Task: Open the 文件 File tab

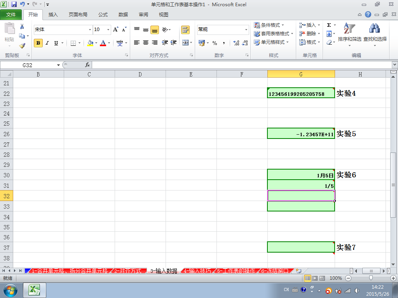Action: click(x=11, y=15)
